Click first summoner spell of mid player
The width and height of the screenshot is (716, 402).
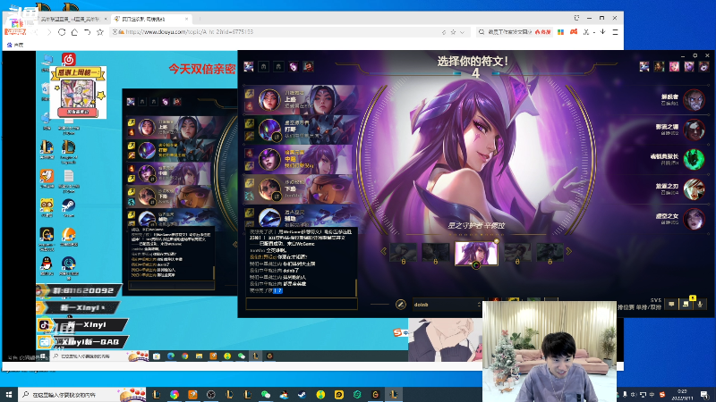point(250,154)
